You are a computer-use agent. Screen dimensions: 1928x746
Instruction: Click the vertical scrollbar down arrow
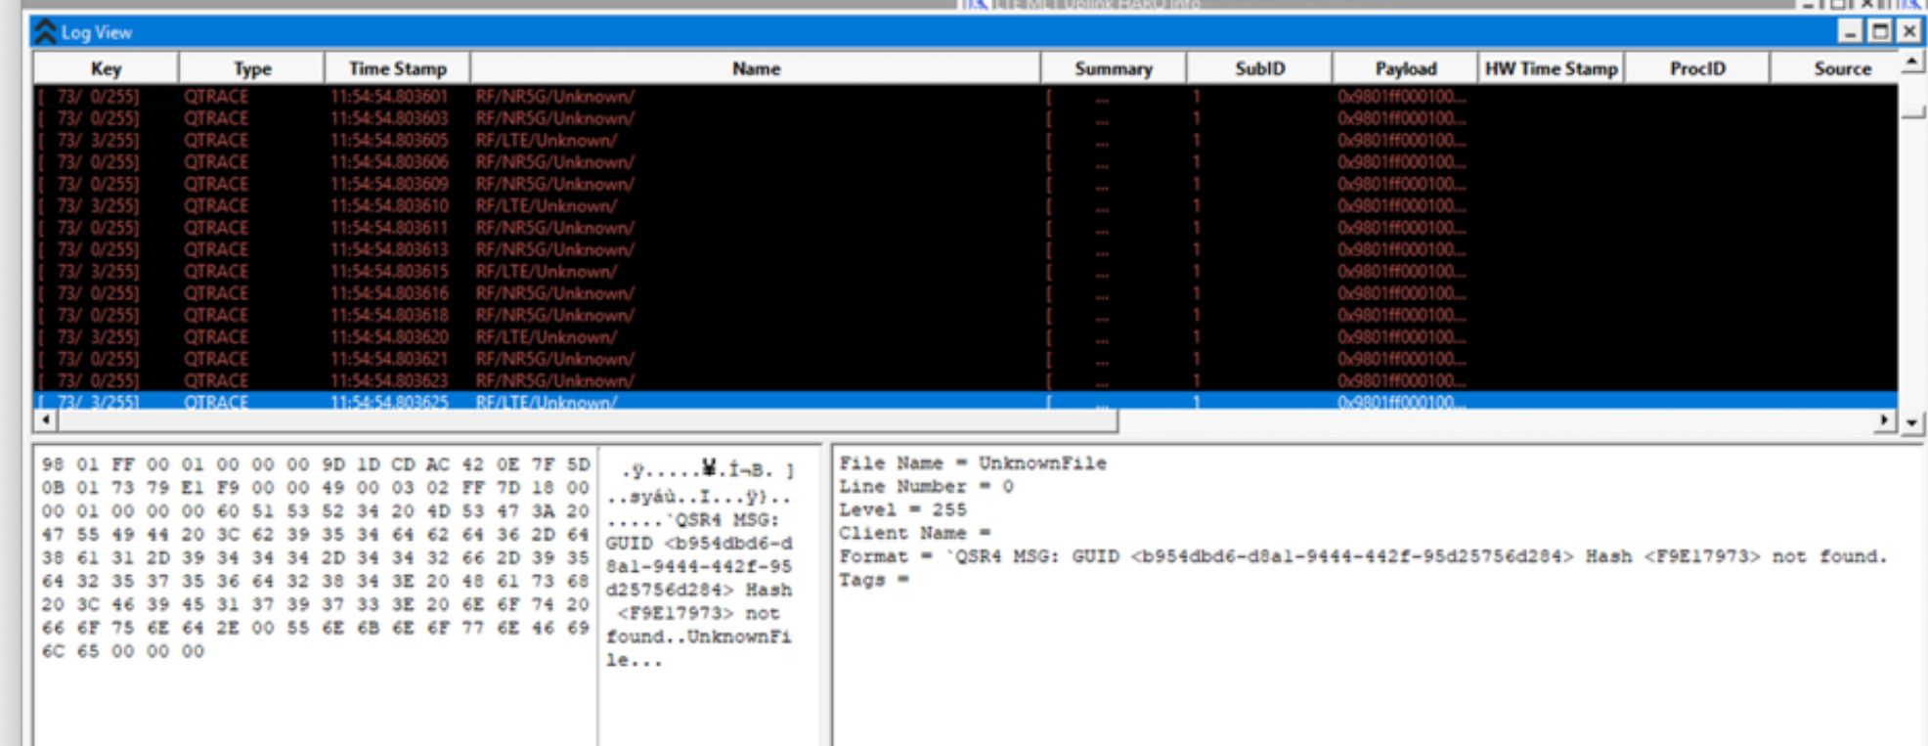(1911, 422)
